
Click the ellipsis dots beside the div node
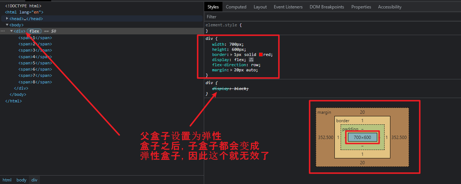click(3, 31)
